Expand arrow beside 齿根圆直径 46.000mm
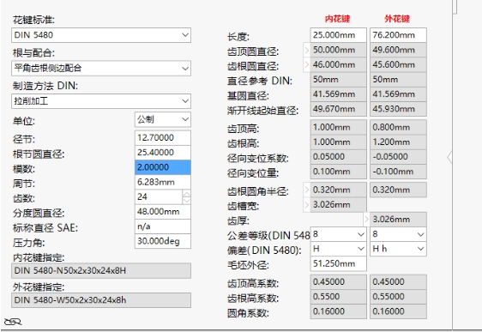482x332 pixels. 306,65
